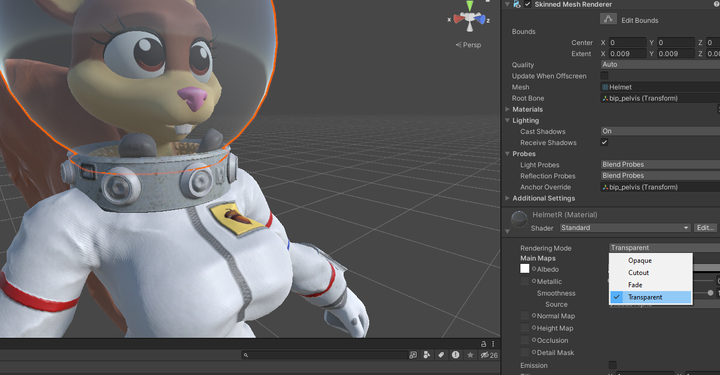Click the Edit Bounds icon button
This screenshot has height=375, width=720.
click(x=608, y=19)
